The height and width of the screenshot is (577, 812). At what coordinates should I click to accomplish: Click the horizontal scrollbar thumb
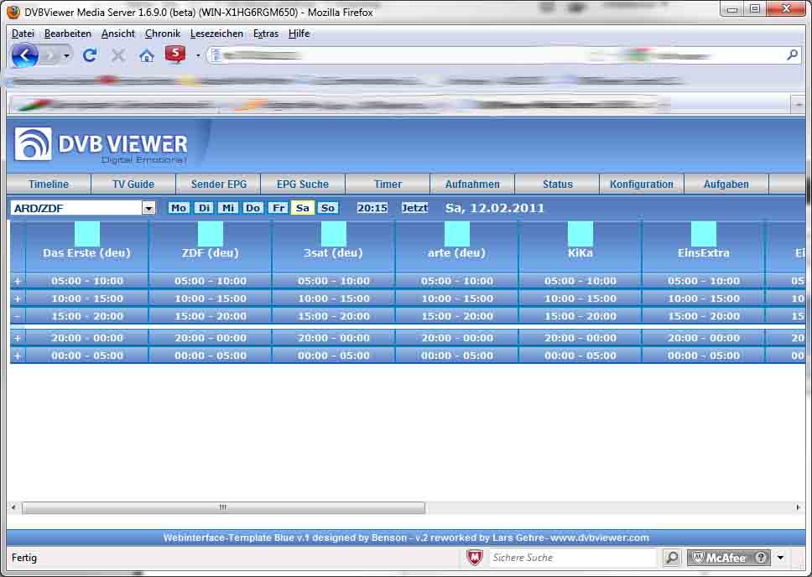coord(223,507)
